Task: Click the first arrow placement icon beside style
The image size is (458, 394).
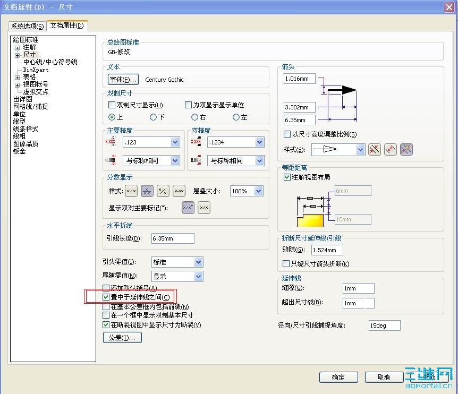Action: tap(375, 149)
